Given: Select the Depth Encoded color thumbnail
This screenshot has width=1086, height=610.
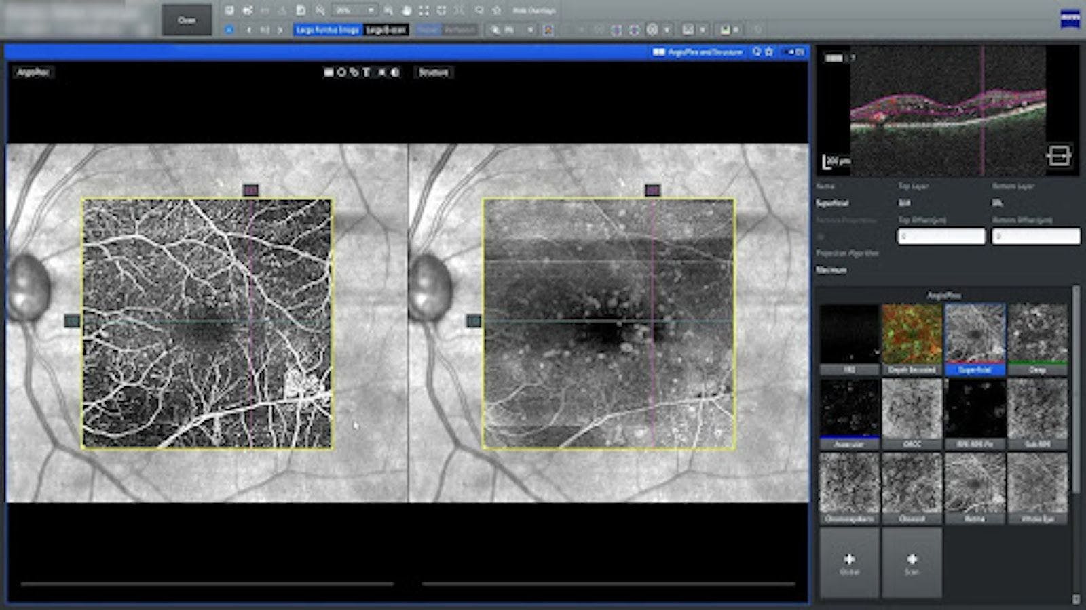Looking at the screenshot, I should (x=912, y=339).
